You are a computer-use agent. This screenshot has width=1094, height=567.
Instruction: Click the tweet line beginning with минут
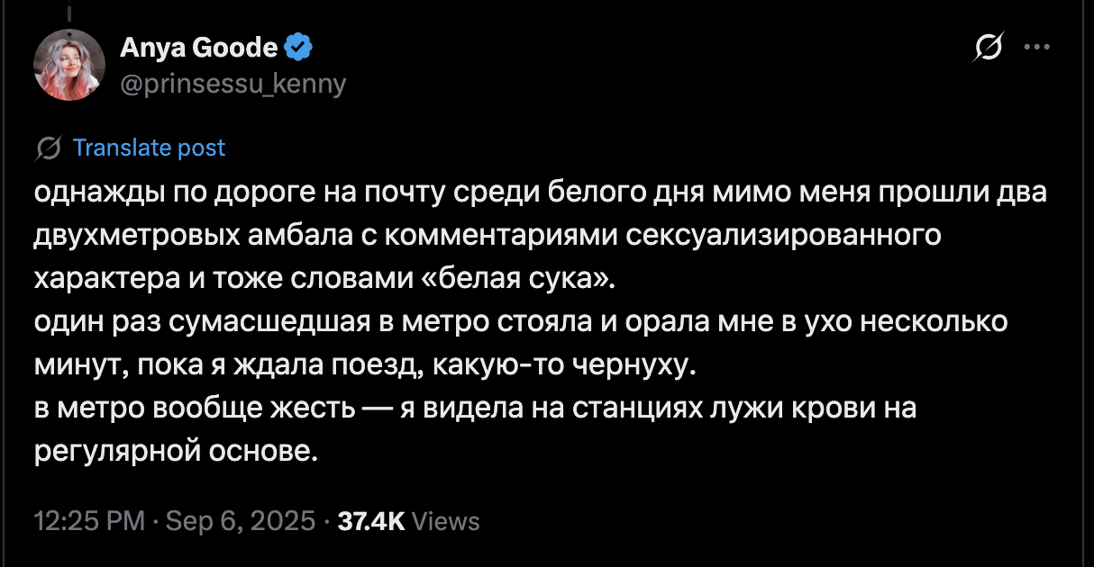(365, 364)
